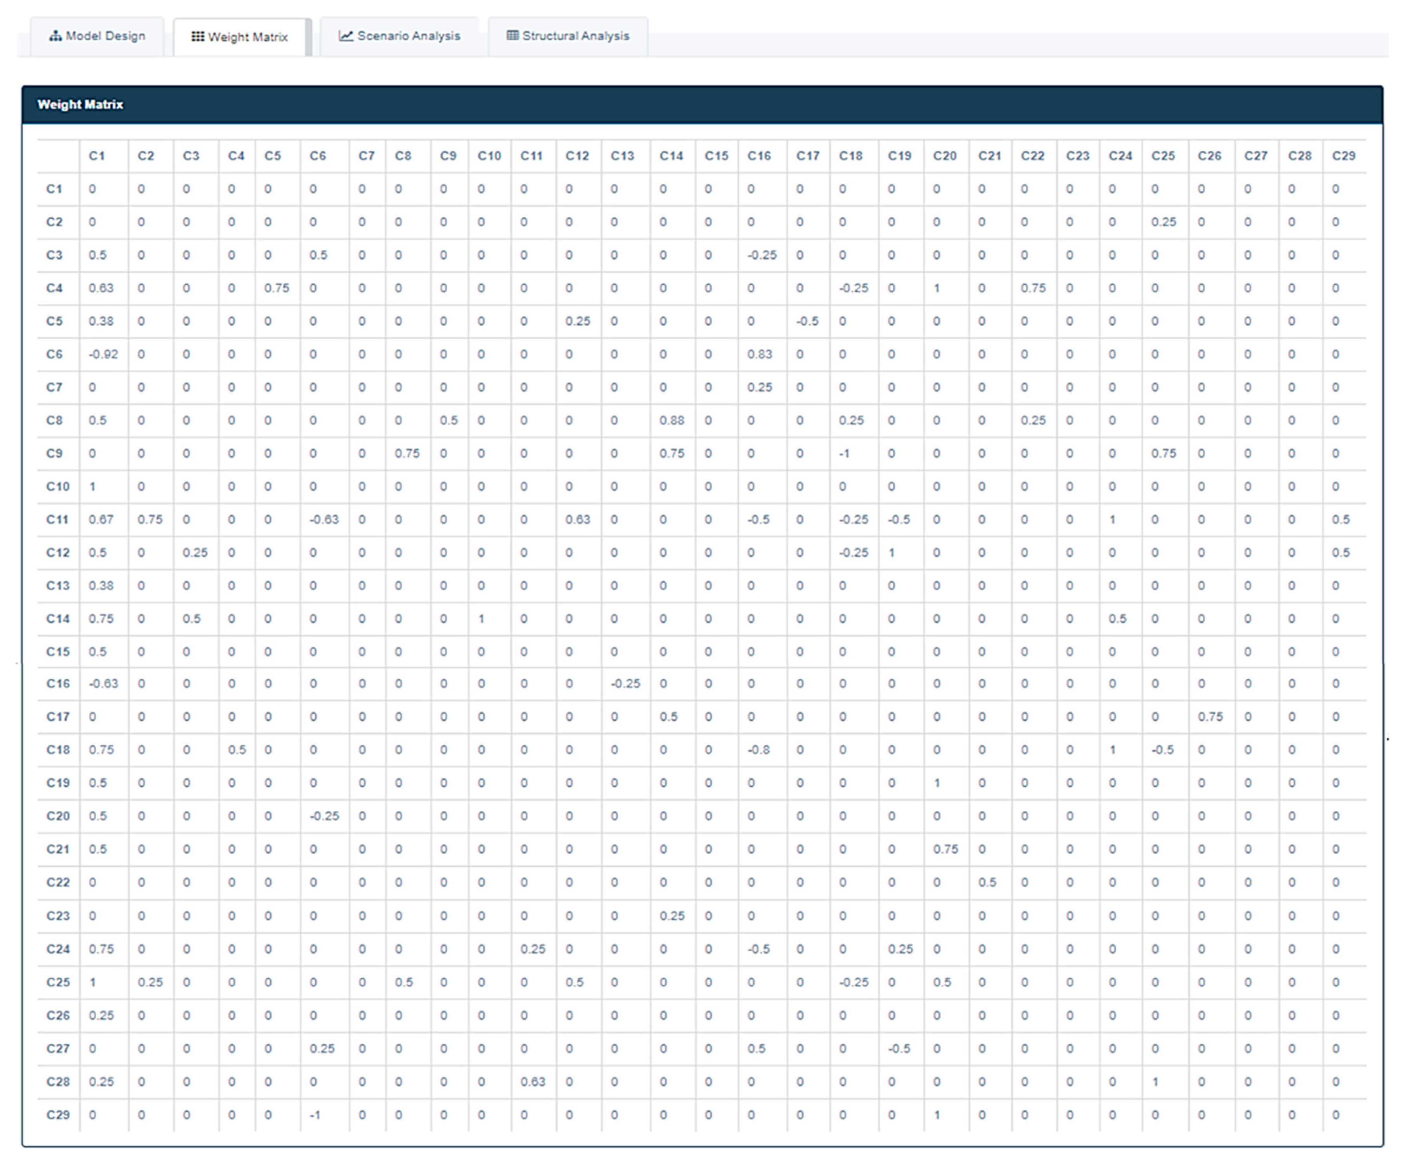Click the C11 row label
1410x1161 pixels.
[57, 520]
